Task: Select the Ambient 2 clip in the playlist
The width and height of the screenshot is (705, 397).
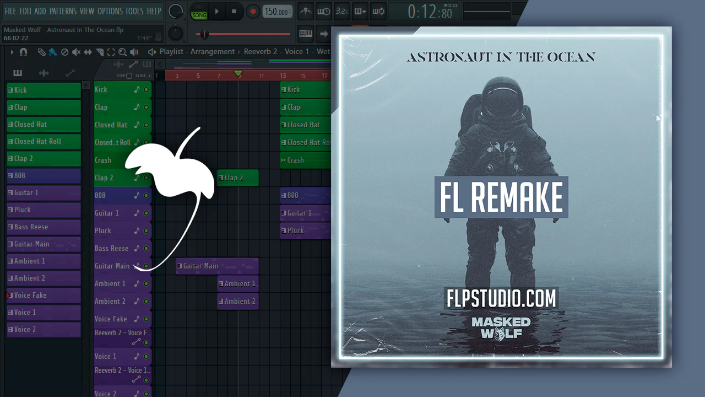Action: pos(238,302)
